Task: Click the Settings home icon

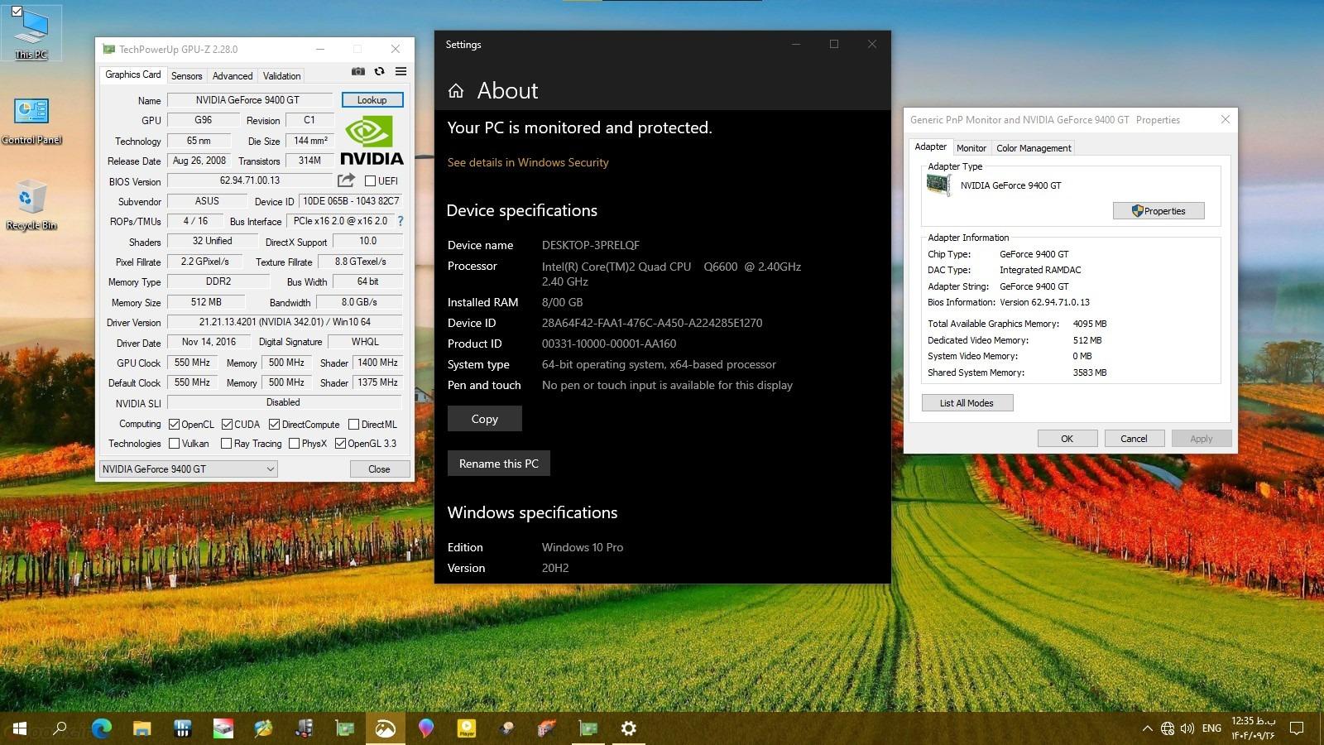Action: click(456, 91)
